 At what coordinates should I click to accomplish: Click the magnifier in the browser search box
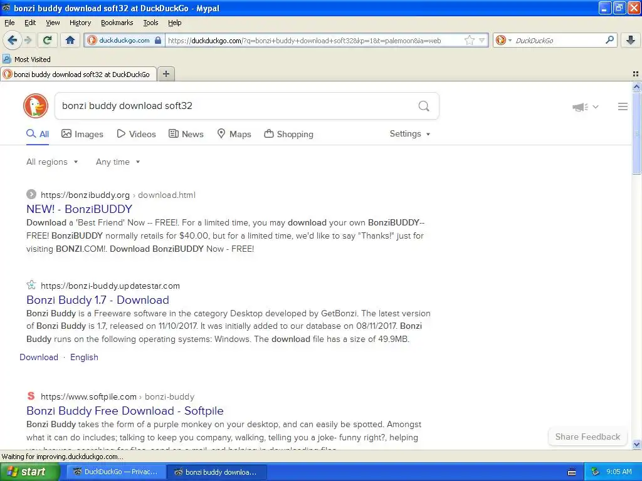(609, 39)
